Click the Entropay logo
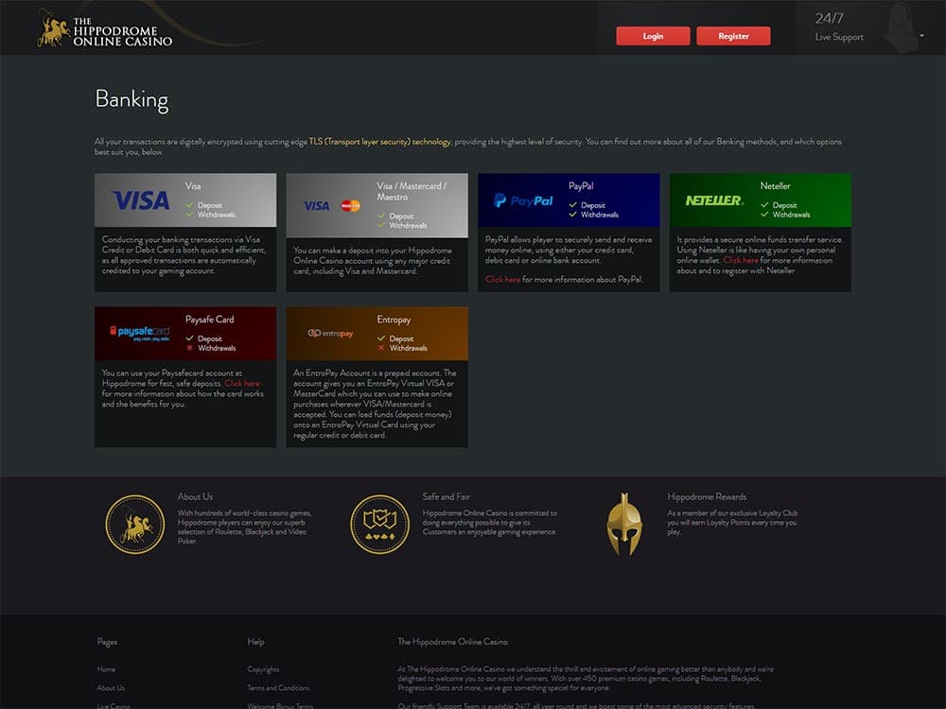The height and width of the screenshot is (709, 946). click(x=331, y=333)
